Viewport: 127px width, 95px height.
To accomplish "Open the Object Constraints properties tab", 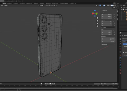I will coord(120,65).
